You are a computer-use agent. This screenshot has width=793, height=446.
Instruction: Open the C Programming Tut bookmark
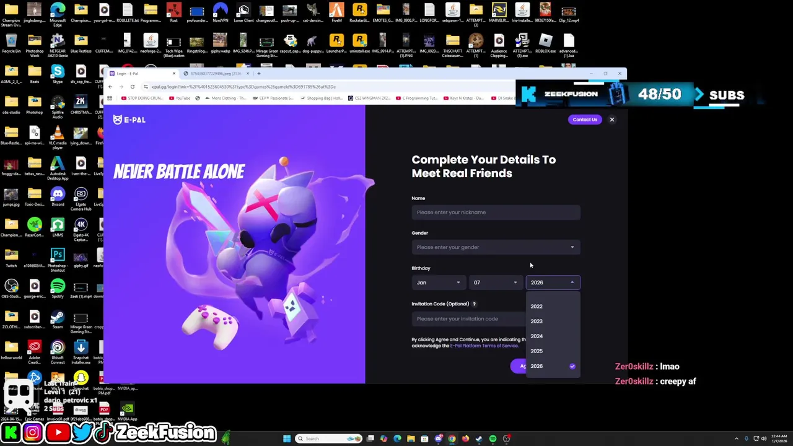[416, 98]
